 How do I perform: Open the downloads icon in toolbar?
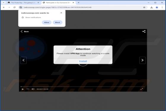click(151, 7)
